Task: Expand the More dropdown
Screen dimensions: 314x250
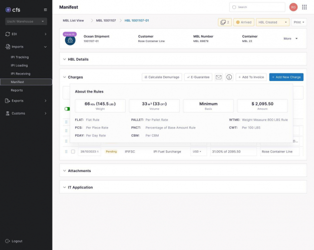Action: (x=290, y=38)
